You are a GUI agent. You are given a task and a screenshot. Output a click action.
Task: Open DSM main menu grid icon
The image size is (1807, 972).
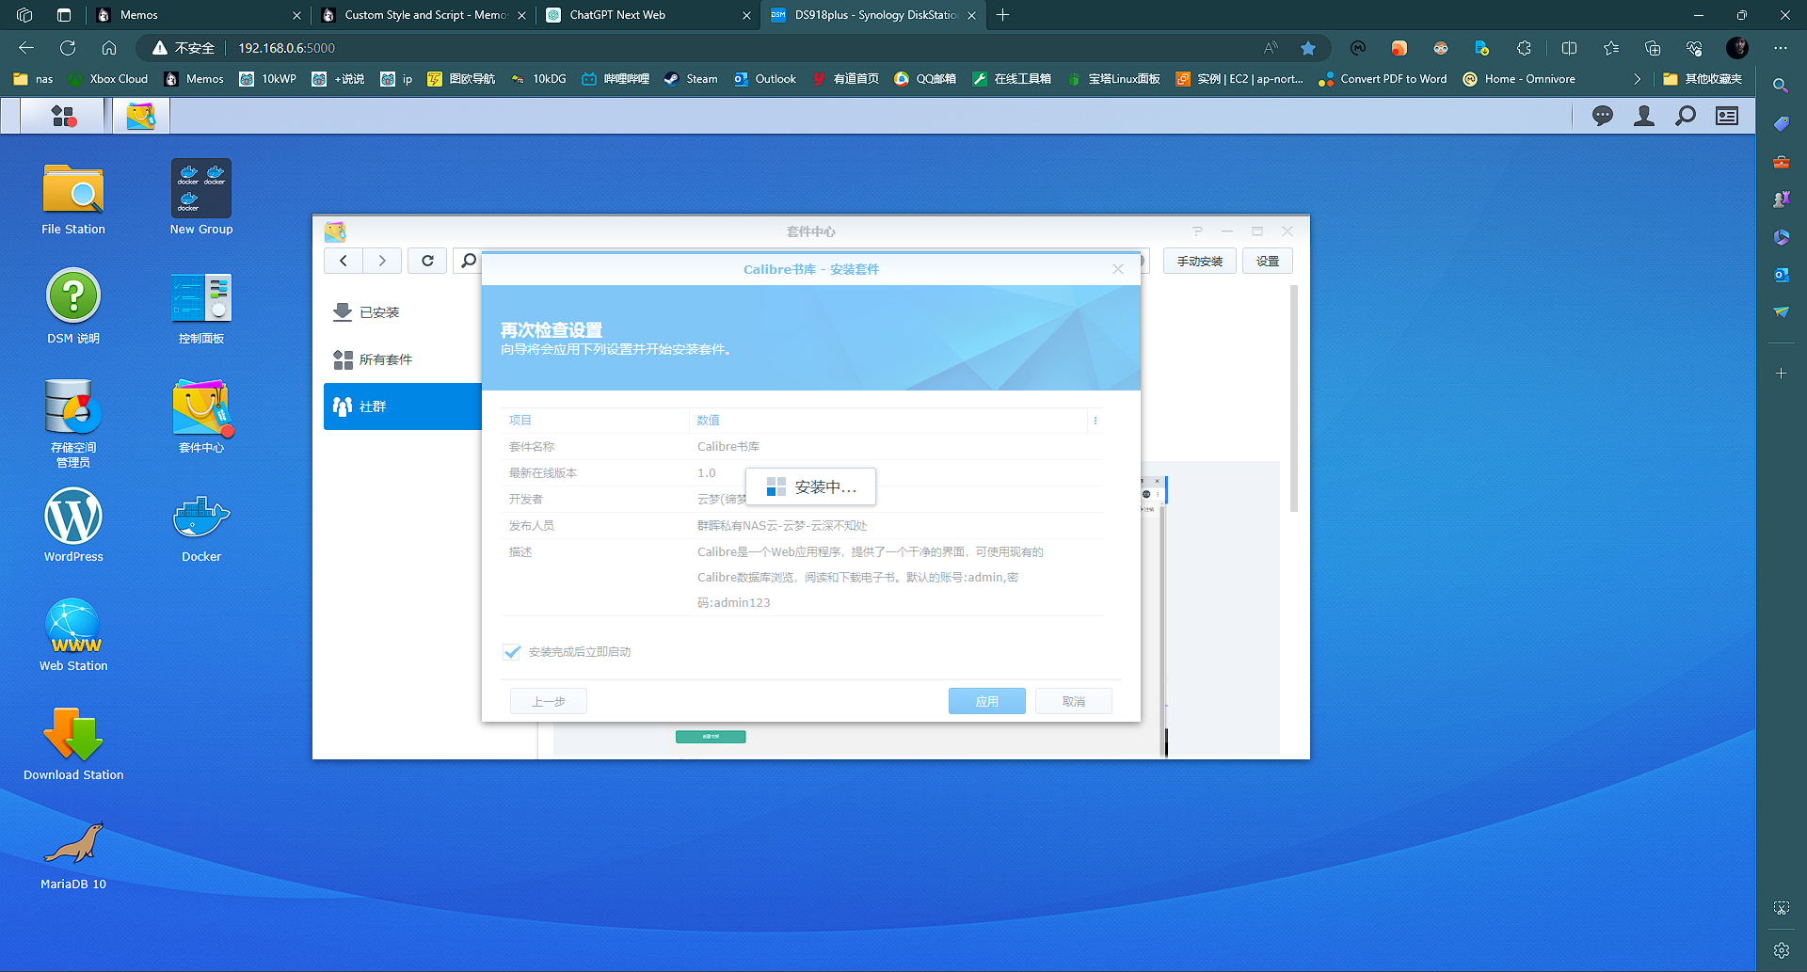[63, 116]
